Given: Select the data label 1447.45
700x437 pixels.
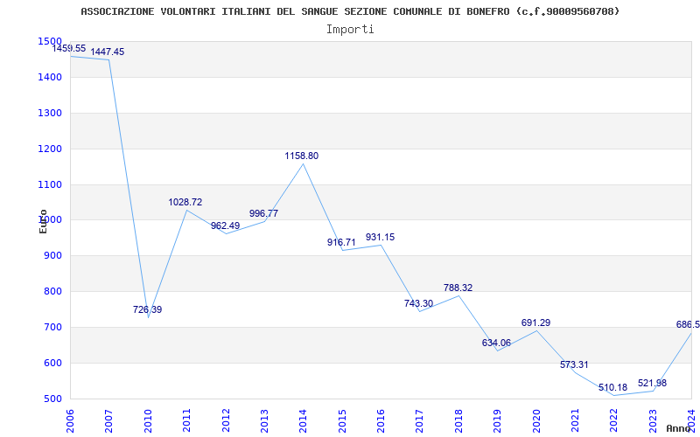Looking at the screenshot, I should pyautogui.click(x=107, y=52).
